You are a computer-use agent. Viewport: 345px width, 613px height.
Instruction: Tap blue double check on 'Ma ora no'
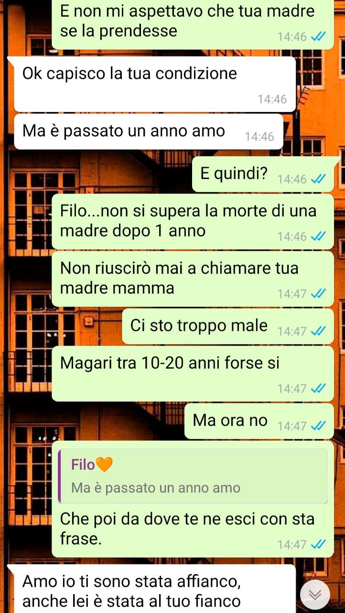pyautogui.click(x=318, y=426)
